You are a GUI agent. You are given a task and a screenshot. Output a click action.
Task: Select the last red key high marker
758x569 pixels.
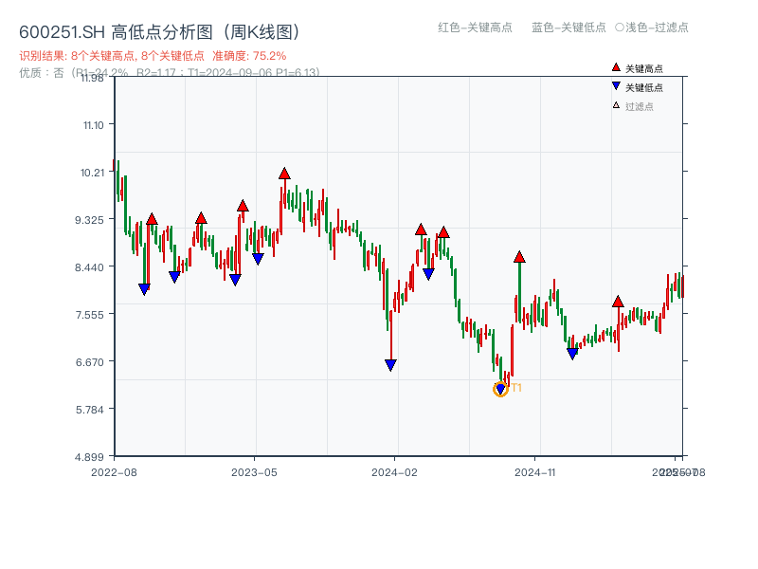point(618,302)
